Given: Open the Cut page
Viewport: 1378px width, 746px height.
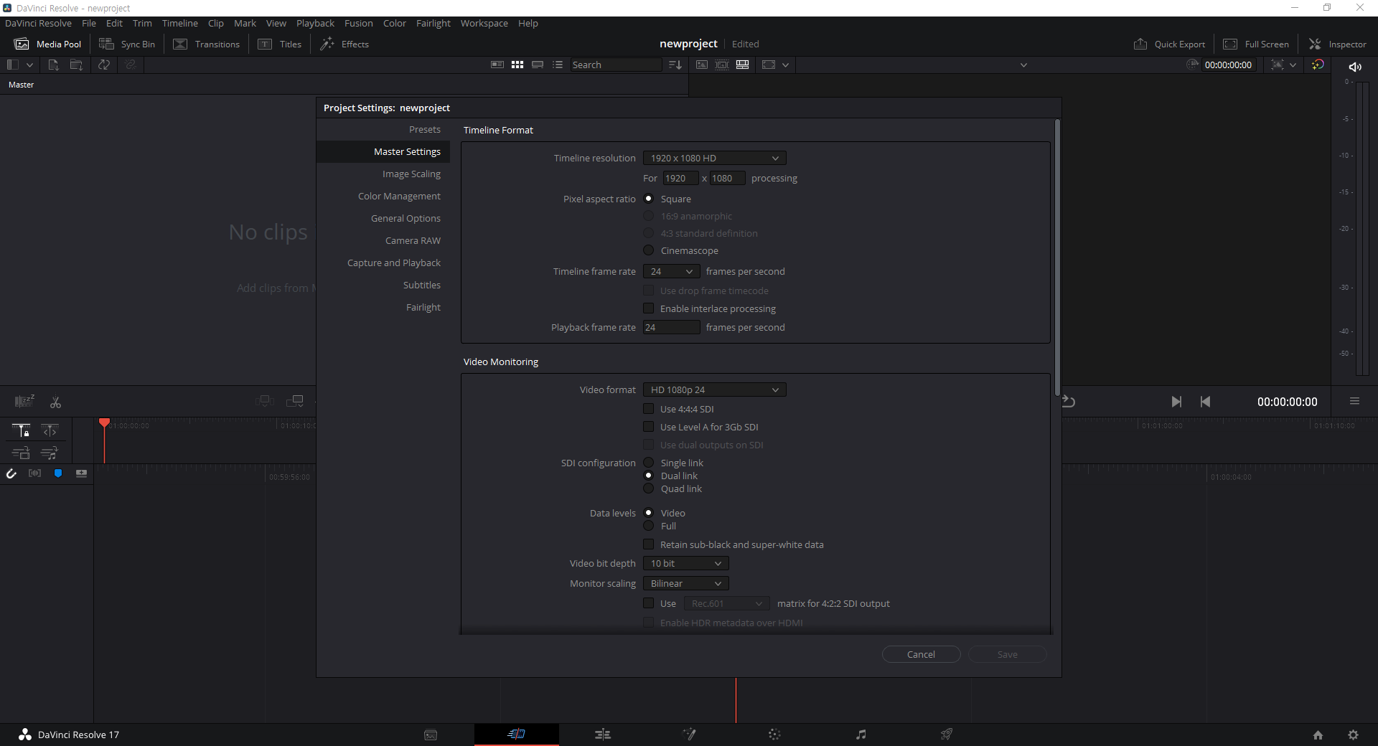Looking at the screenshot, I should pos(517,734).
